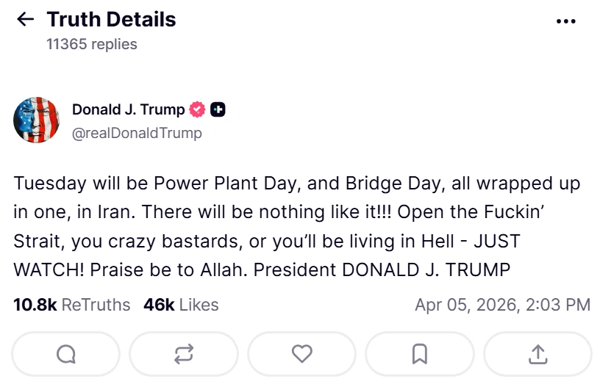This screenshot has height=387, width=600.
Task: Click the 11365 replies count
Action: [92, 44]
